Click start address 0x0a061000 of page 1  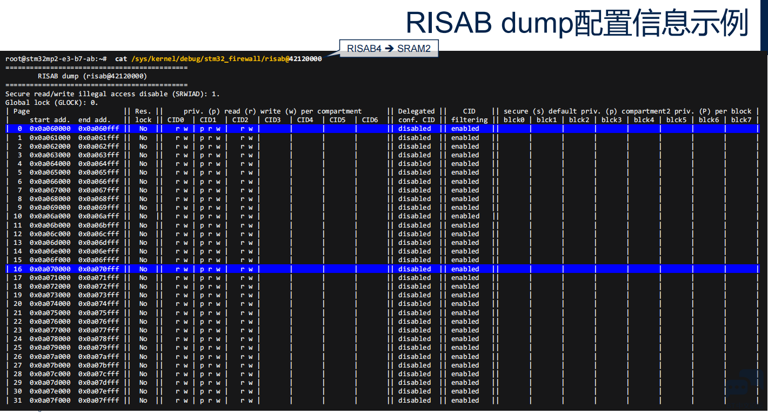(50, 138)
